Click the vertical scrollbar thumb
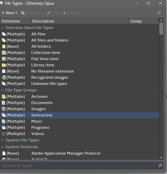The width and height of the screenshot is (167, 174). pyautogui.click(x=161, y=29)
